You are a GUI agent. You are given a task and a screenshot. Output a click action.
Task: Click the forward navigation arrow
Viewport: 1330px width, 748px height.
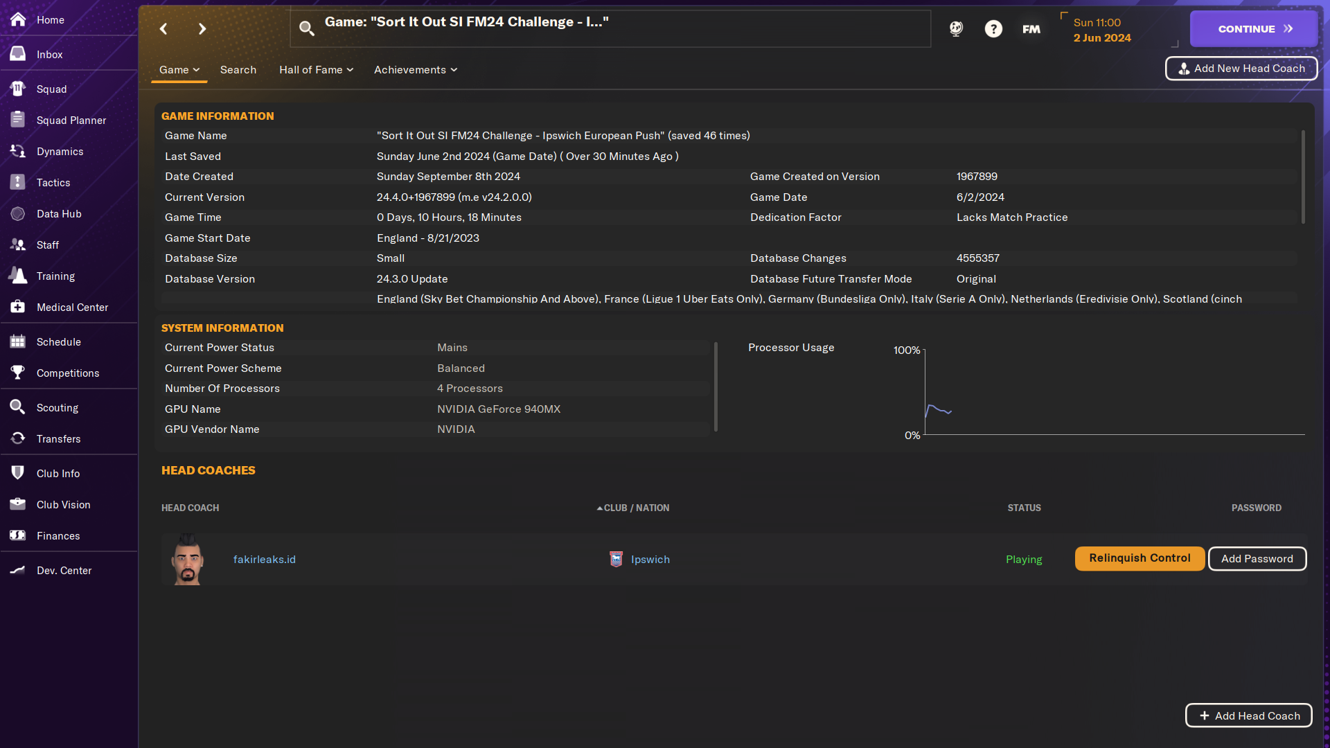202,28
